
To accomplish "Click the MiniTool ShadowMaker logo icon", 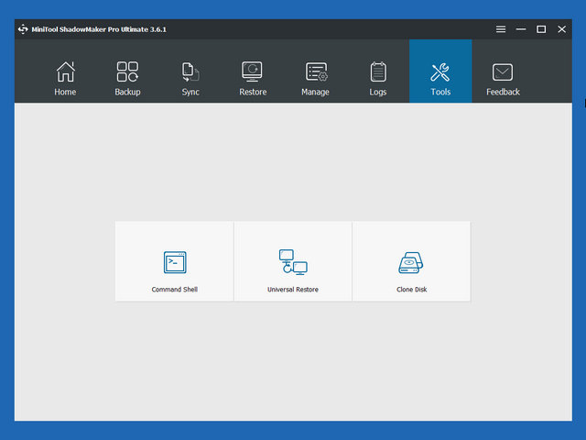I will pyautogui.click(x=23, y=29).
